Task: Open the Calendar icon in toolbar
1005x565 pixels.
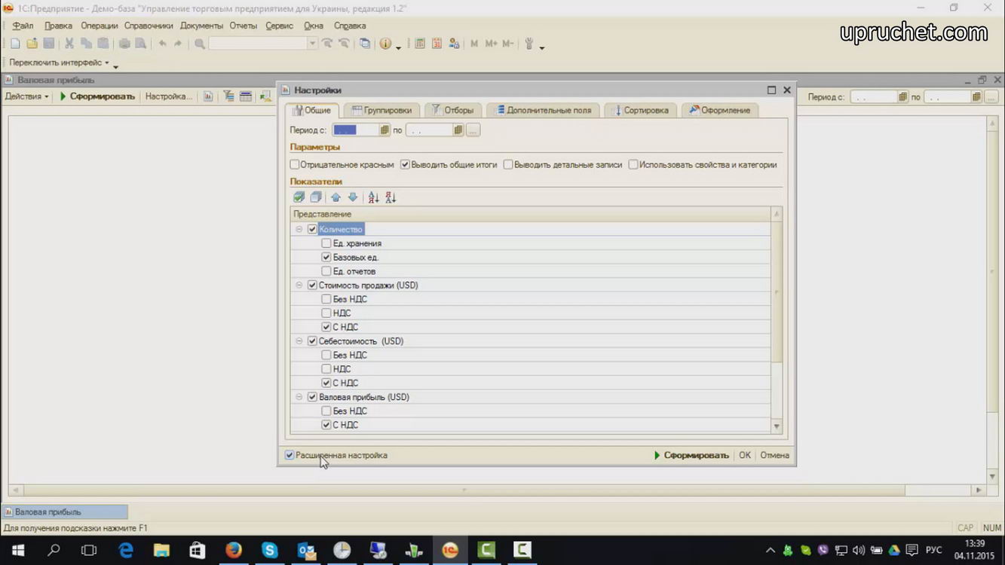Action: coord(437,44)
